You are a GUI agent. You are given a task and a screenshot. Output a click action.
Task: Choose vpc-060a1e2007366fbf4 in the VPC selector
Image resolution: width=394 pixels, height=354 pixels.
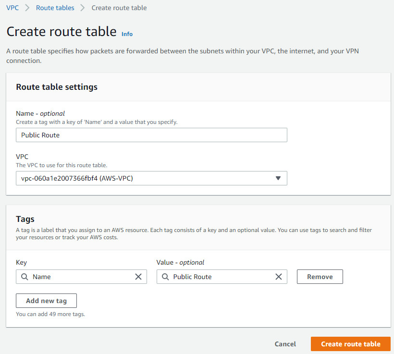(x=151, y=178)
